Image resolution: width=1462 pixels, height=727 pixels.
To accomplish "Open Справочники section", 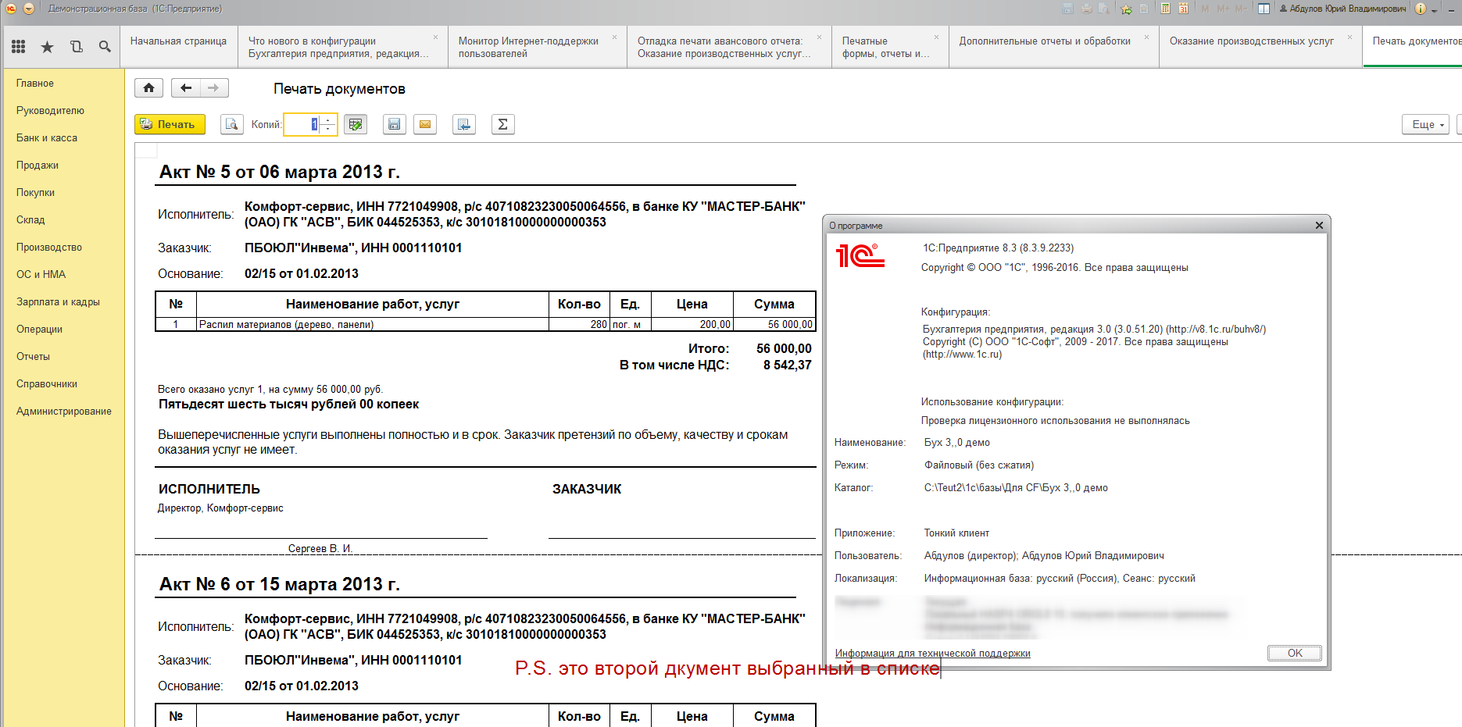I will pos(47,383).
